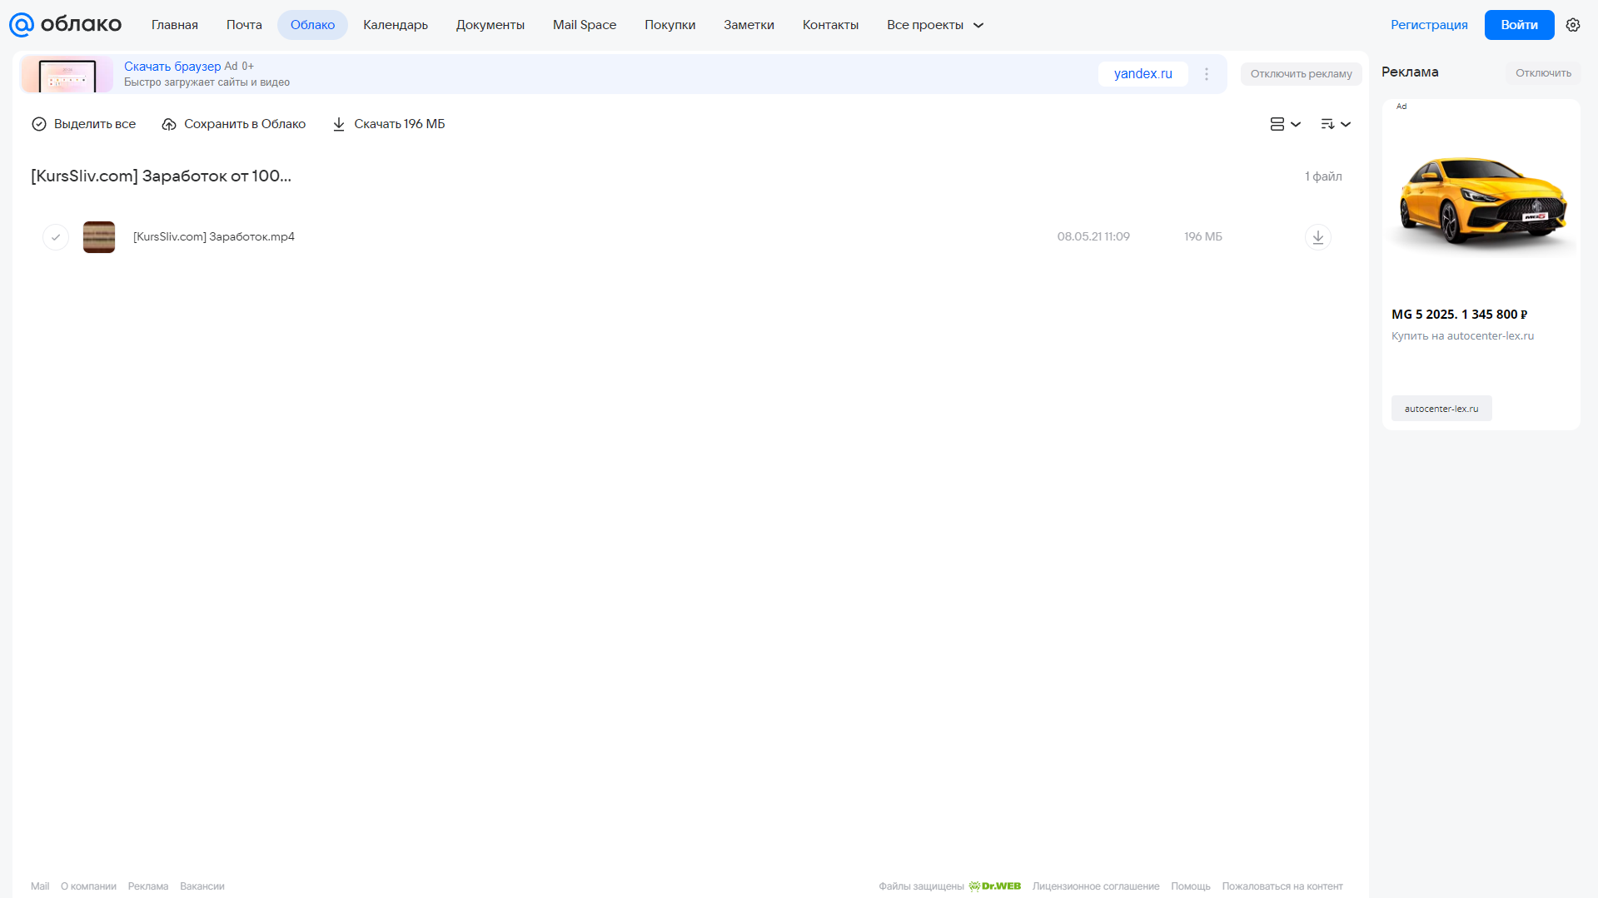The width and height of the screenshot is (1598, 898).
Task: Click Отключить рекламу button
Action: [x=1301, y=74]
